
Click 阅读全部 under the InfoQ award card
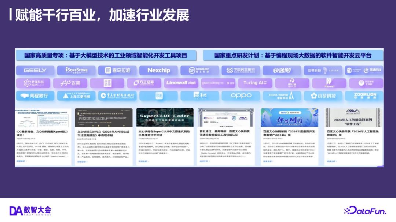(268, 161)
